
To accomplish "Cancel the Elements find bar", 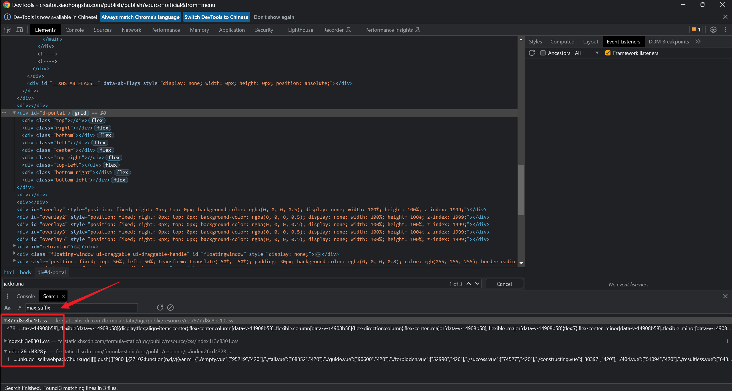I will (x=504, y=284).
